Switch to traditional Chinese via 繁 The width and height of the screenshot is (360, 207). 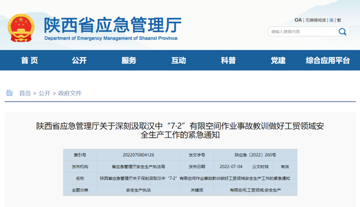click(x=339, y=20)
